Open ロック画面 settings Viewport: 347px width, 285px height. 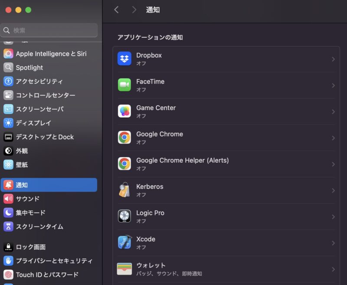pos(49,247)
